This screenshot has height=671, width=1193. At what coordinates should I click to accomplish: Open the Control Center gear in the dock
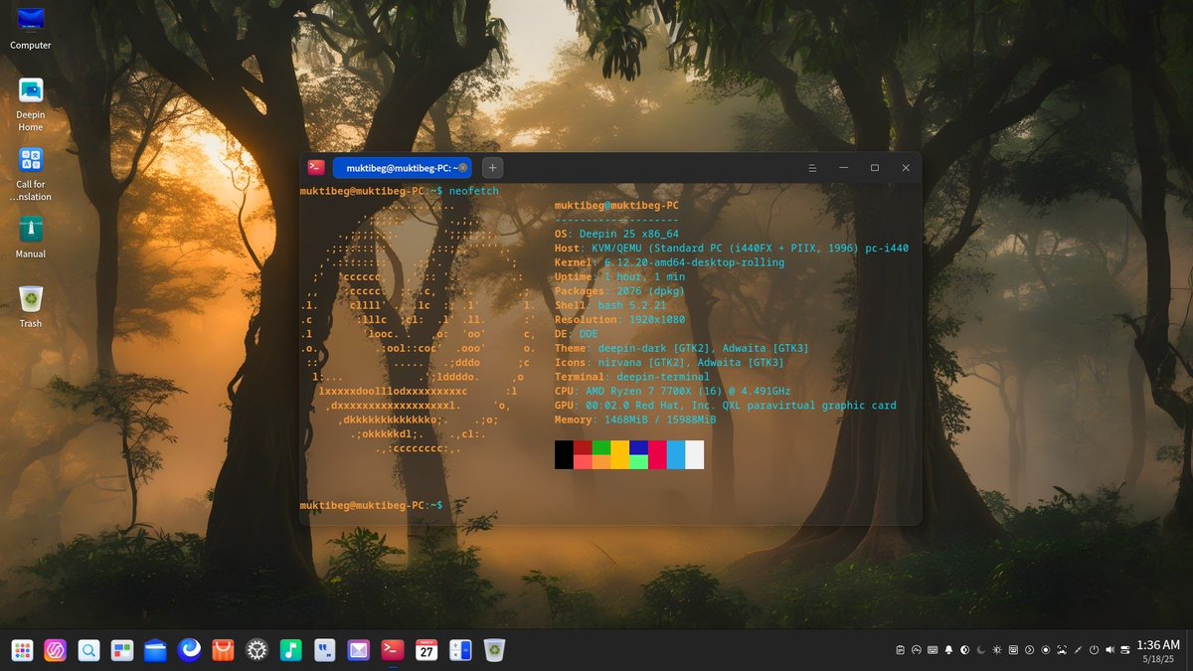coord(257,650)
